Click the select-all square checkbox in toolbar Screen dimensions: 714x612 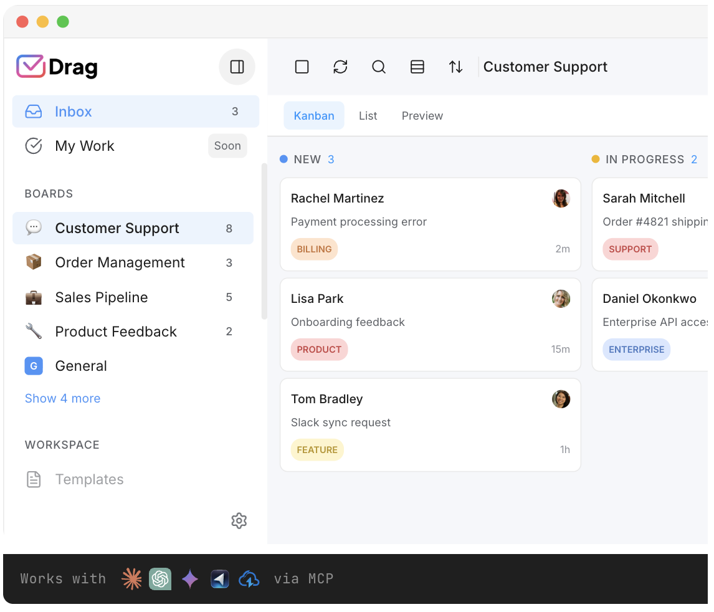point(302,67)
